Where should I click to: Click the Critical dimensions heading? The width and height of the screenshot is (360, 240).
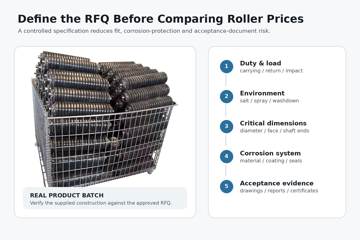(273, 123)
